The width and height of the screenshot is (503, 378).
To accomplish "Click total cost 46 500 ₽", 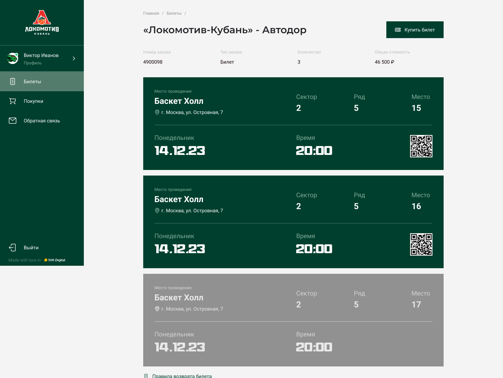I will [385, 62].
